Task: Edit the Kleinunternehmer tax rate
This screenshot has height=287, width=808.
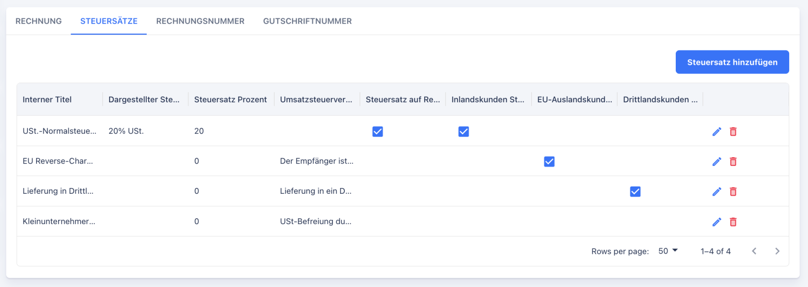Action: [x=717, y=222]
